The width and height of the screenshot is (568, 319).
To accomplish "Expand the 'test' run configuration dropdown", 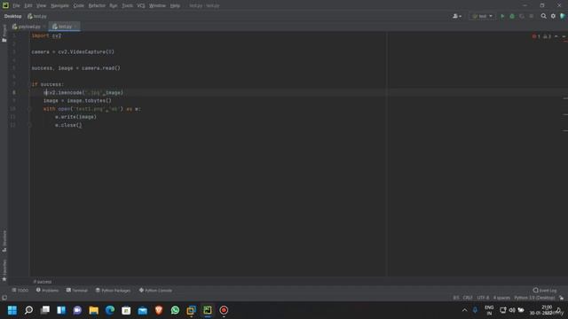I will coord(482,16).
